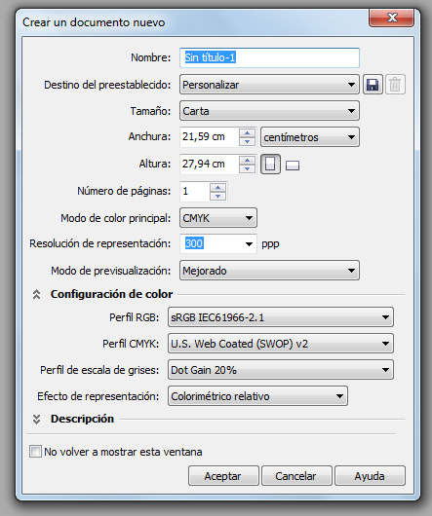Open the Modo de color principal CMYK dropdown
432x516 pixels.
point(218,218)
